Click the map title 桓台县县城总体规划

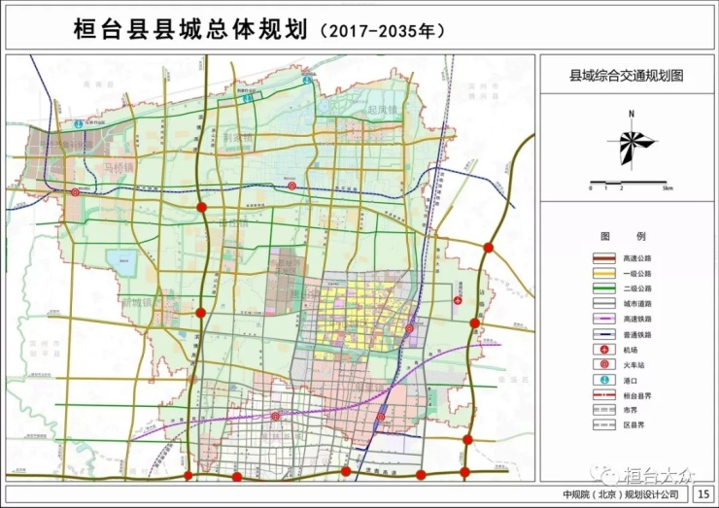coord(189,30)
